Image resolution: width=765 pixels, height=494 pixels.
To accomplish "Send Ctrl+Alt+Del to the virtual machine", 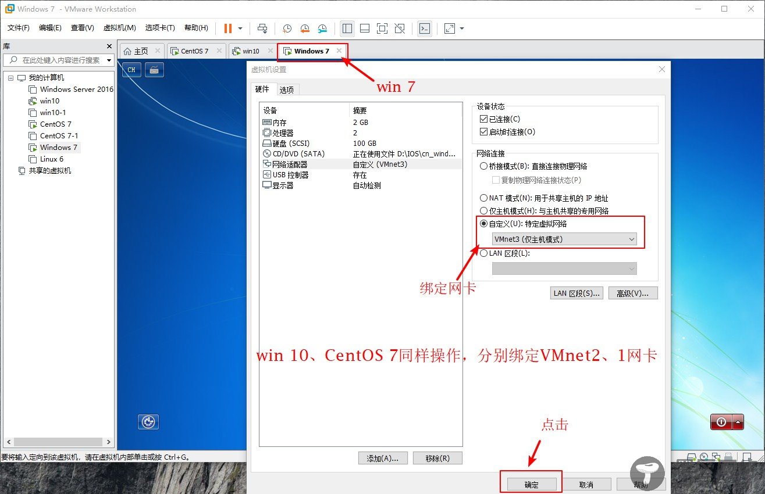I will pos(262,28).
